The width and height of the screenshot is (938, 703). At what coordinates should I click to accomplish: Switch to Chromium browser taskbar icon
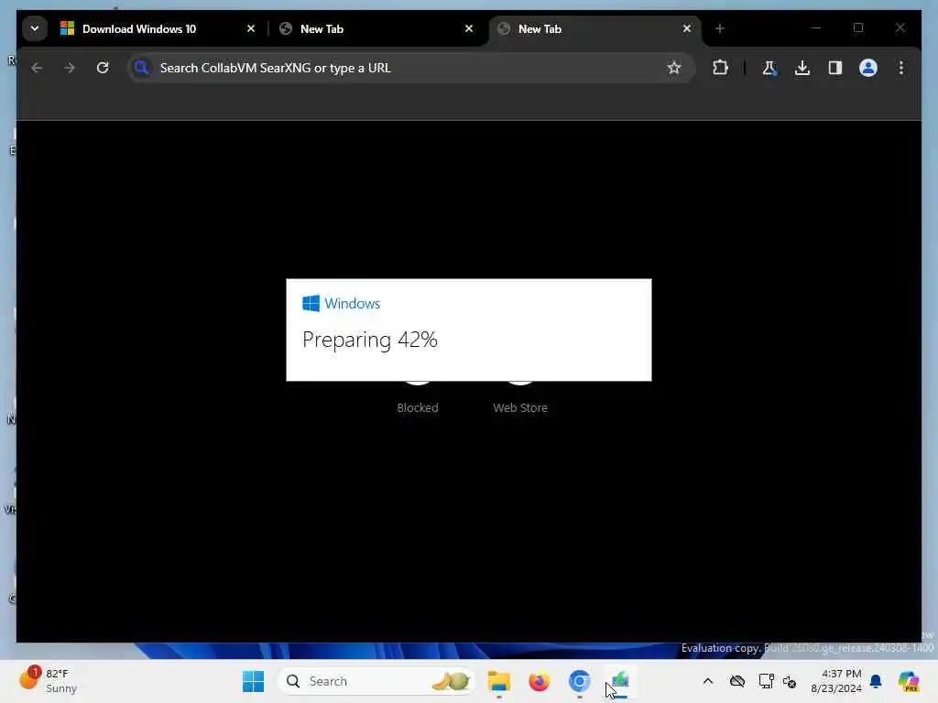[579, 681]
